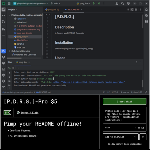Hide the Run tool window minimize dash
The image size is (150, 150).
coord(140,62)
